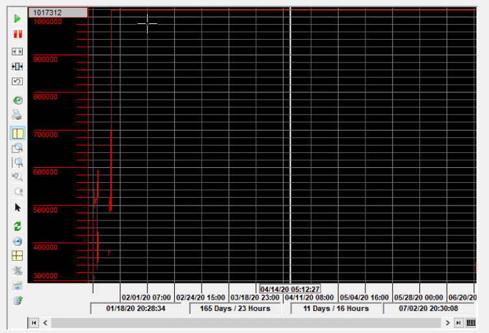The height and width of the screenshot is (333, 489).
Task: Select the zoom rectangle magnifier tool
Action: coord(18,148)
